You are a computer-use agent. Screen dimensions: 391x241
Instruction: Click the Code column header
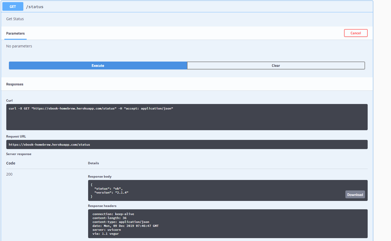(11, 163)
